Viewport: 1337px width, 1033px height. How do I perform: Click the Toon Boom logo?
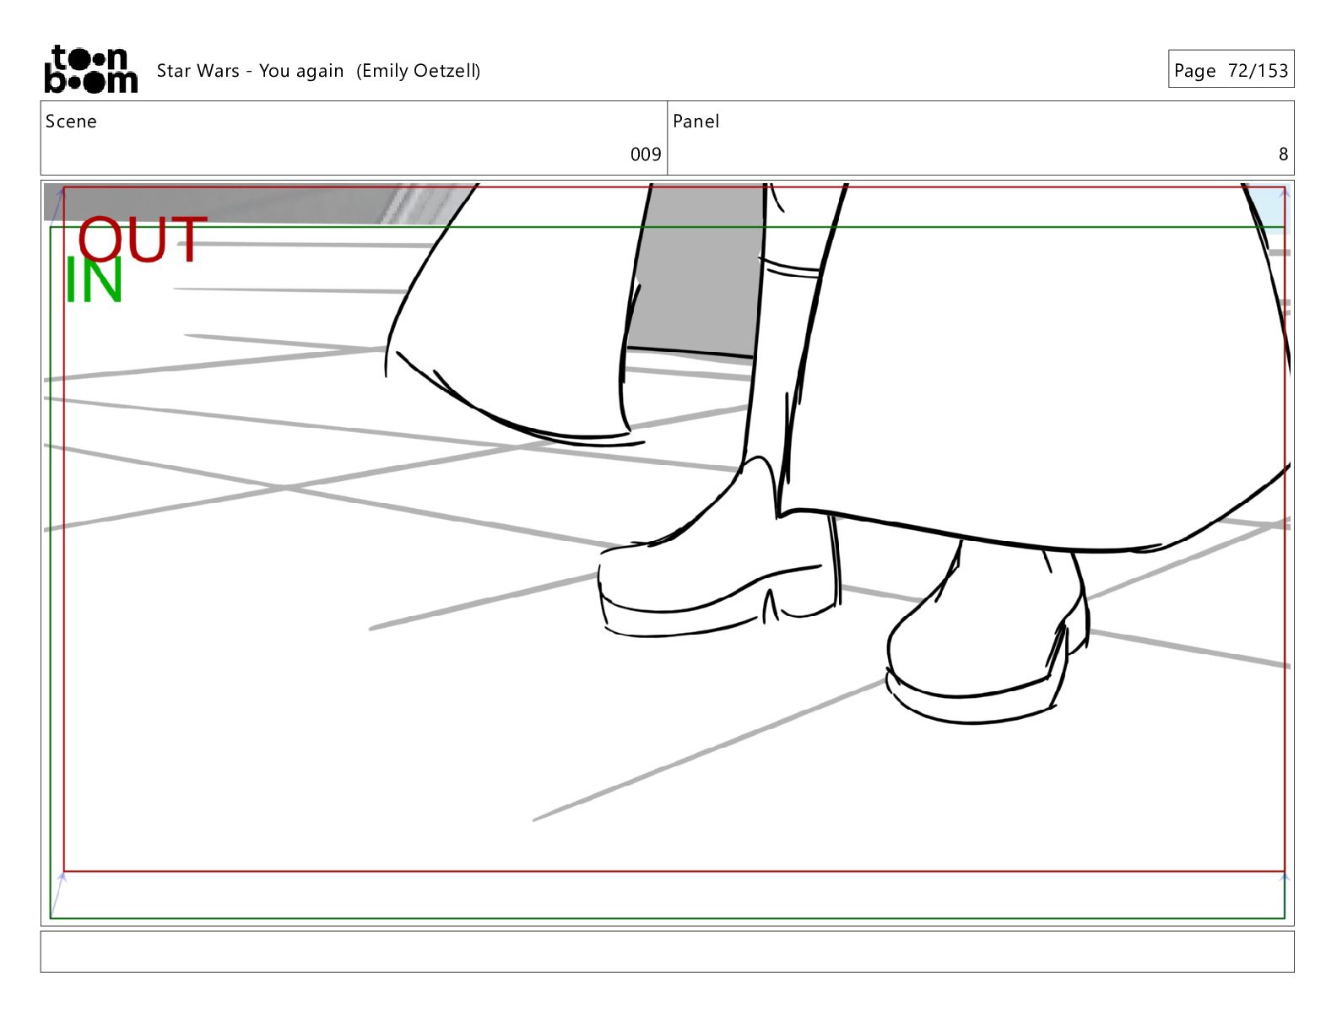(x=90, y=69)
